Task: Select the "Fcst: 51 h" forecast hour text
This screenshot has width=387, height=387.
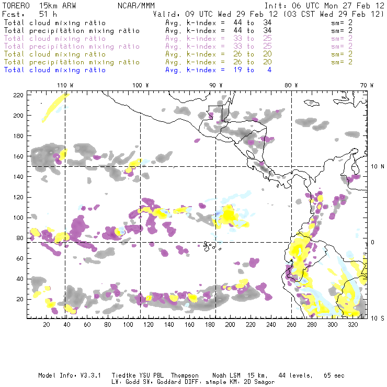Action: pyautogui.click(x=29, y=14)
